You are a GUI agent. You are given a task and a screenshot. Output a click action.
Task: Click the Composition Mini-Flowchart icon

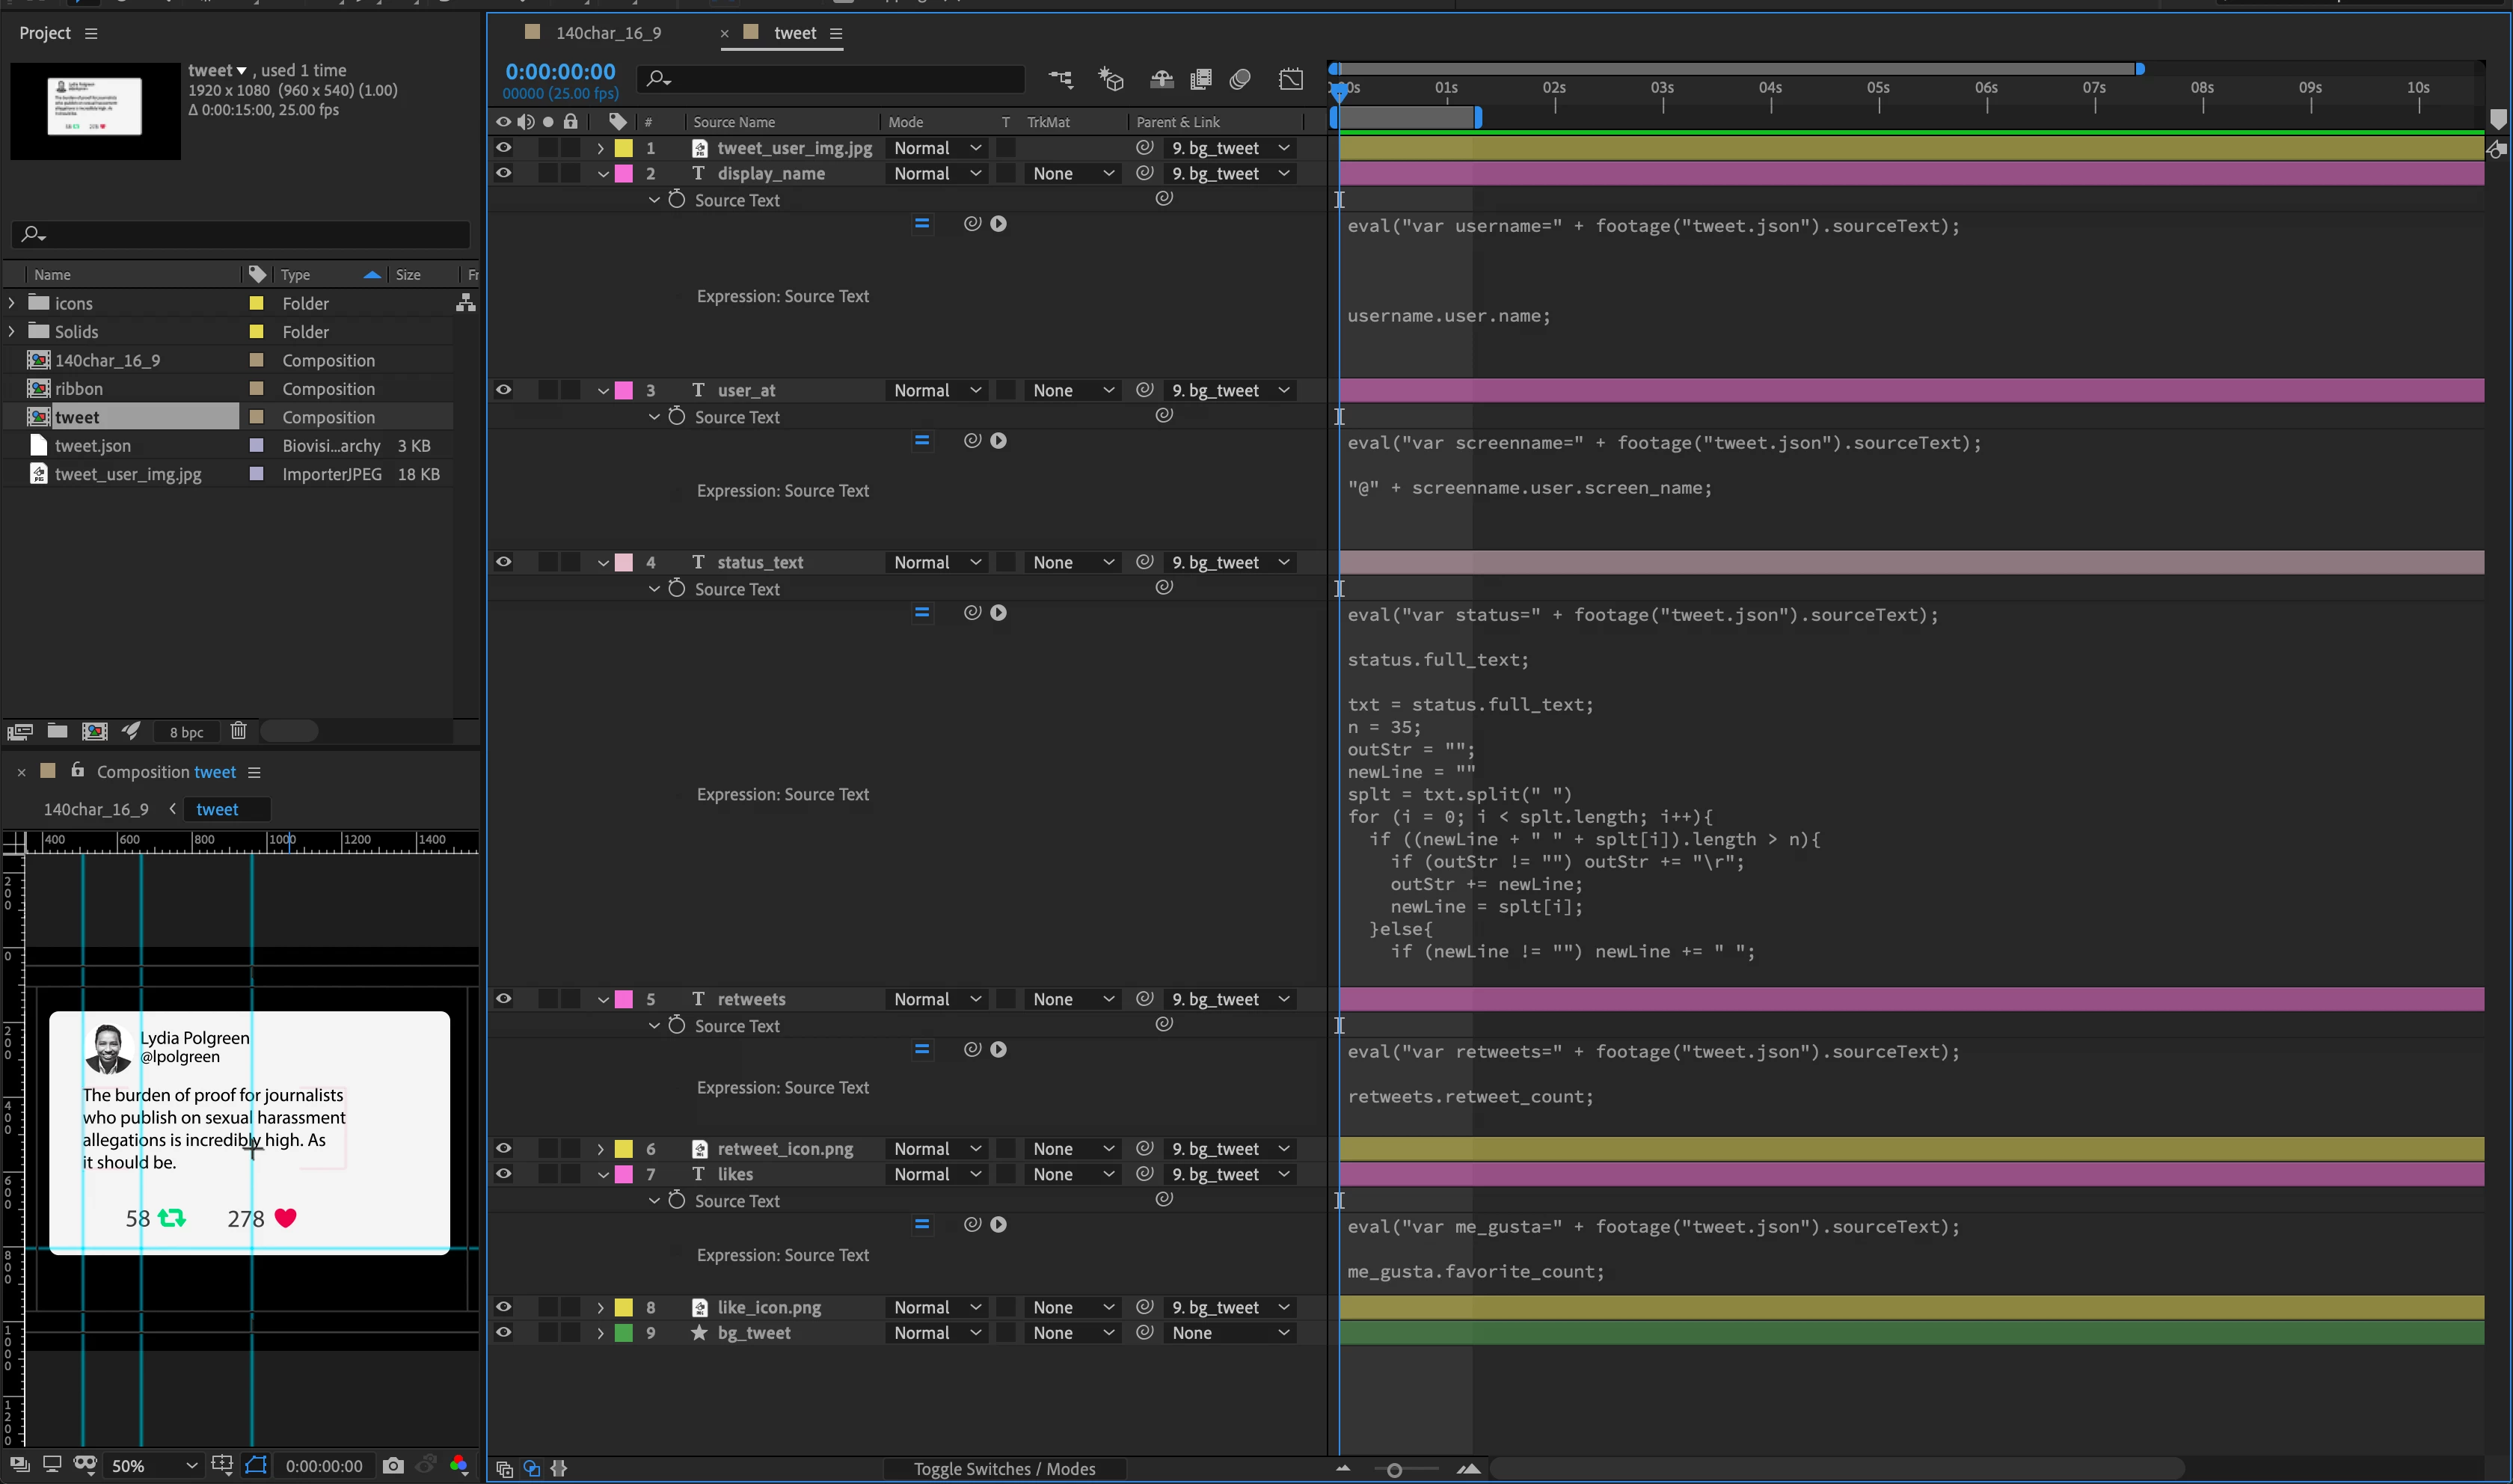1061,79
